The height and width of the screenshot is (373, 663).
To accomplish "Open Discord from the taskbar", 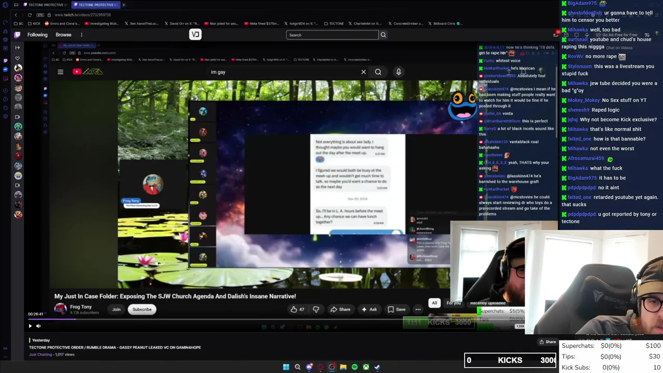I will (x=309, y=367).
